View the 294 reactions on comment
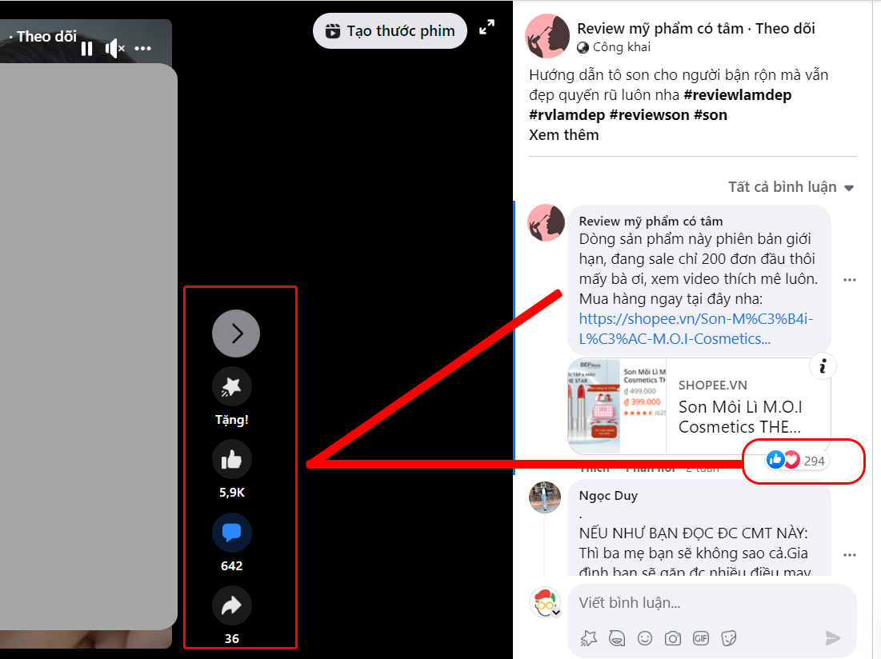This screenshot has height=659, width=881. coord(796,461)
